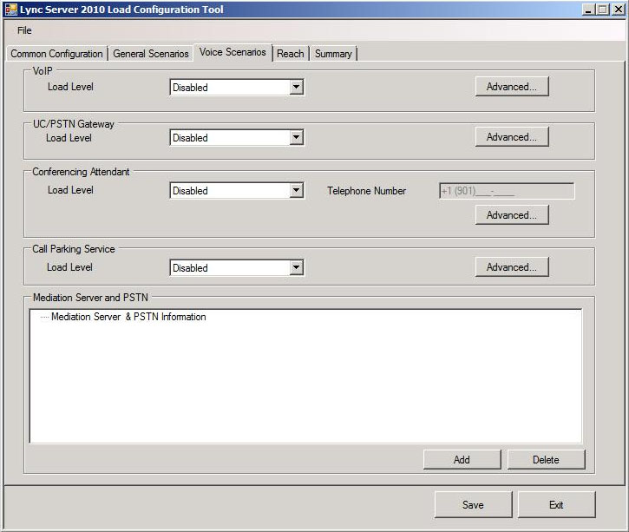
Task: Click the UC/PSTN Gateway Advanced button
Action: [512, 137]
